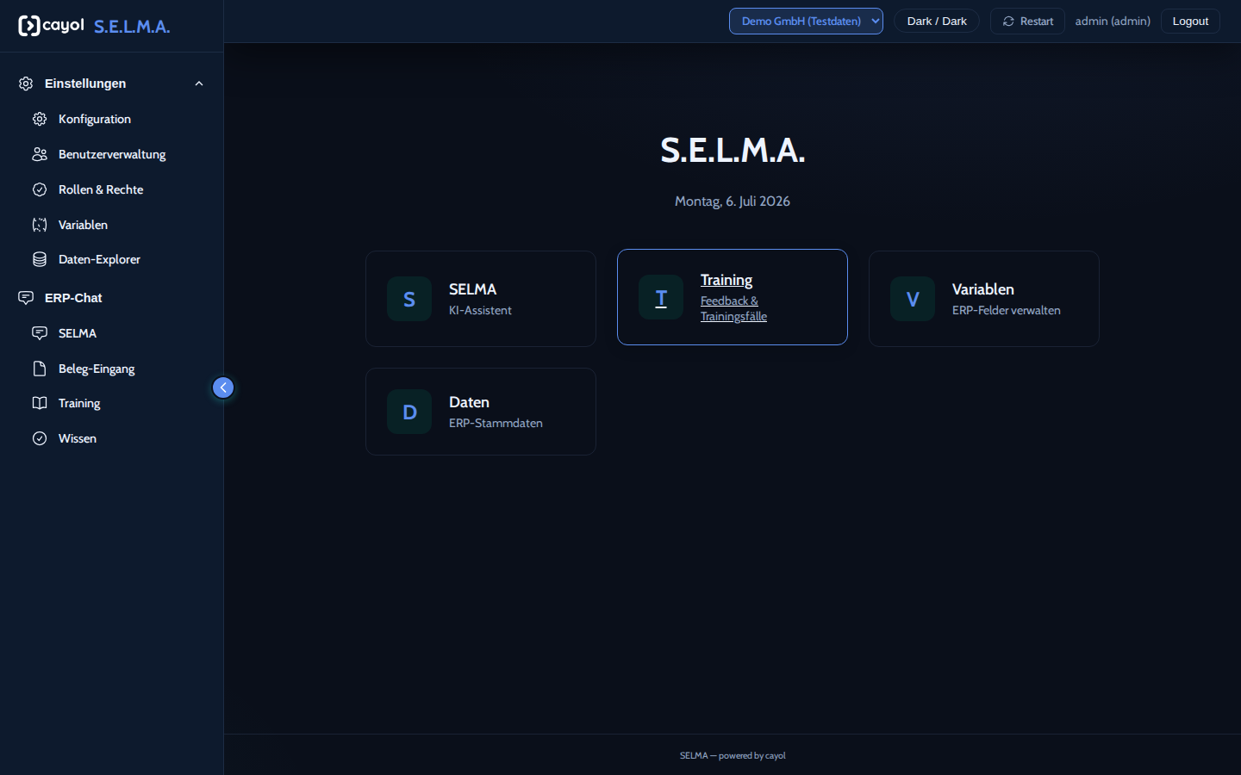Screen dimensions: 1241x775
Task: Click the Montag, 6. Juli 2026 date text
Action: point(733,201)
